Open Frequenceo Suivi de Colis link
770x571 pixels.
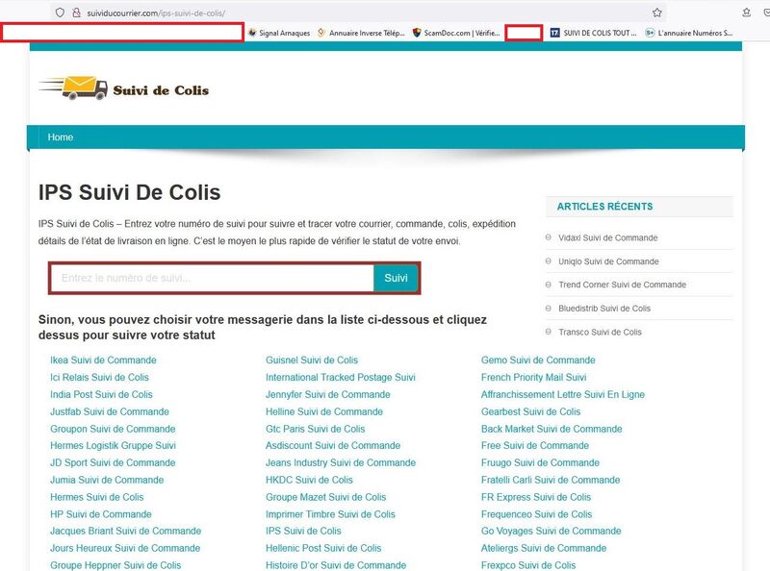(537, 514)
